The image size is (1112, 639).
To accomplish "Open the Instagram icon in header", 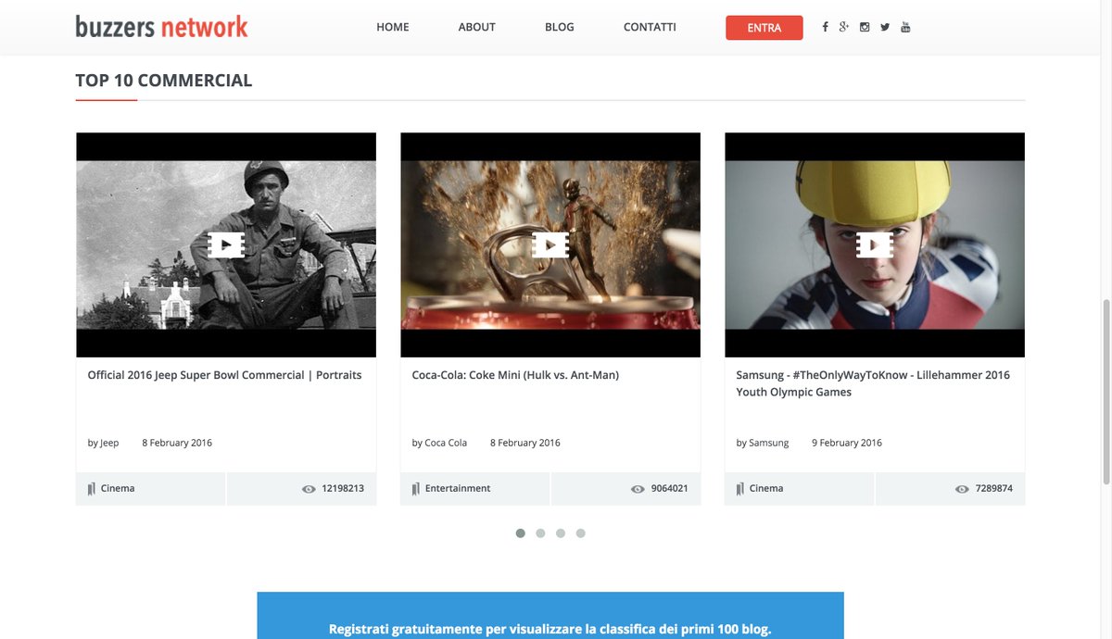I will (865, 27).
